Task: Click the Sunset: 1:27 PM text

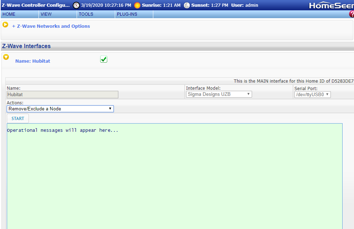Action: coord(210,5)
